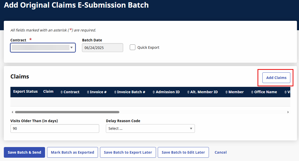Click the left scroll arrow of table

click(x=12, y=112)
